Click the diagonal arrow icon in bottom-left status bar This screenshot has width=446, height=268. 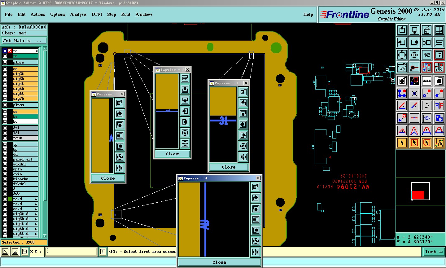5,252
